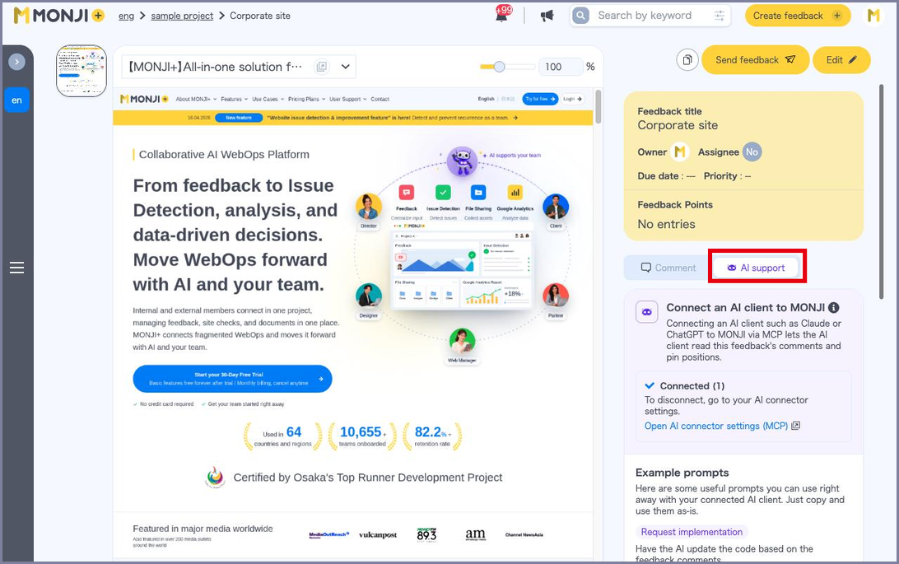Click the website preview vertical scrollbar
The image size is (899, 564).
[598, 106]
